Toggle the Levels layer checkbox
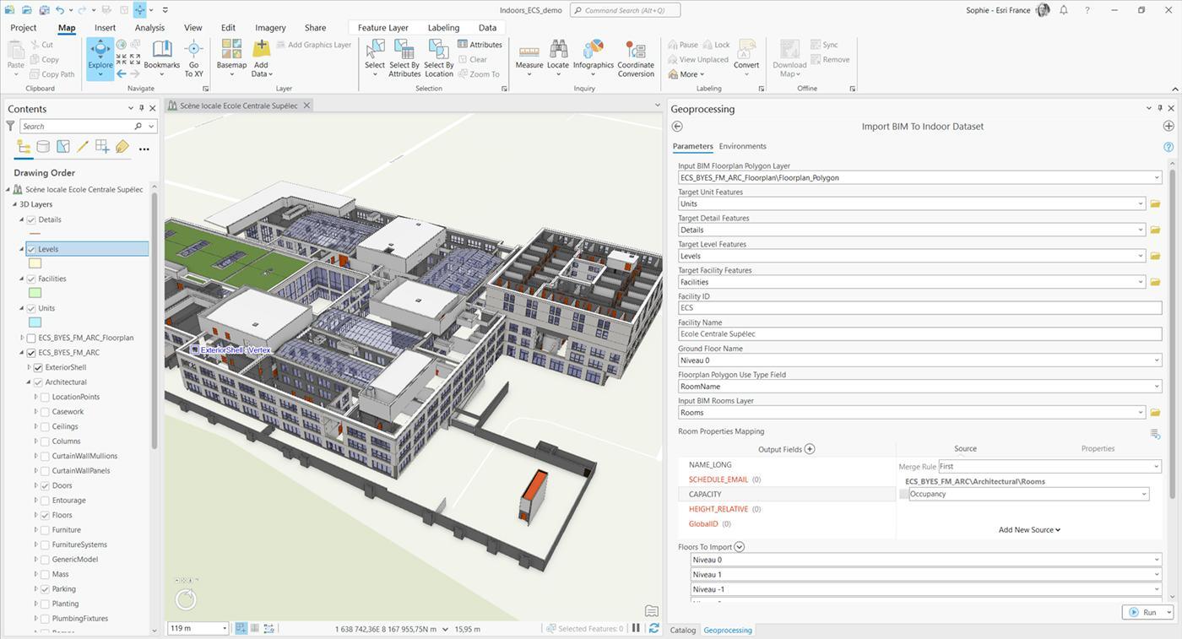The height and width of the screenshot is (639, 1182). pos(31,249)
